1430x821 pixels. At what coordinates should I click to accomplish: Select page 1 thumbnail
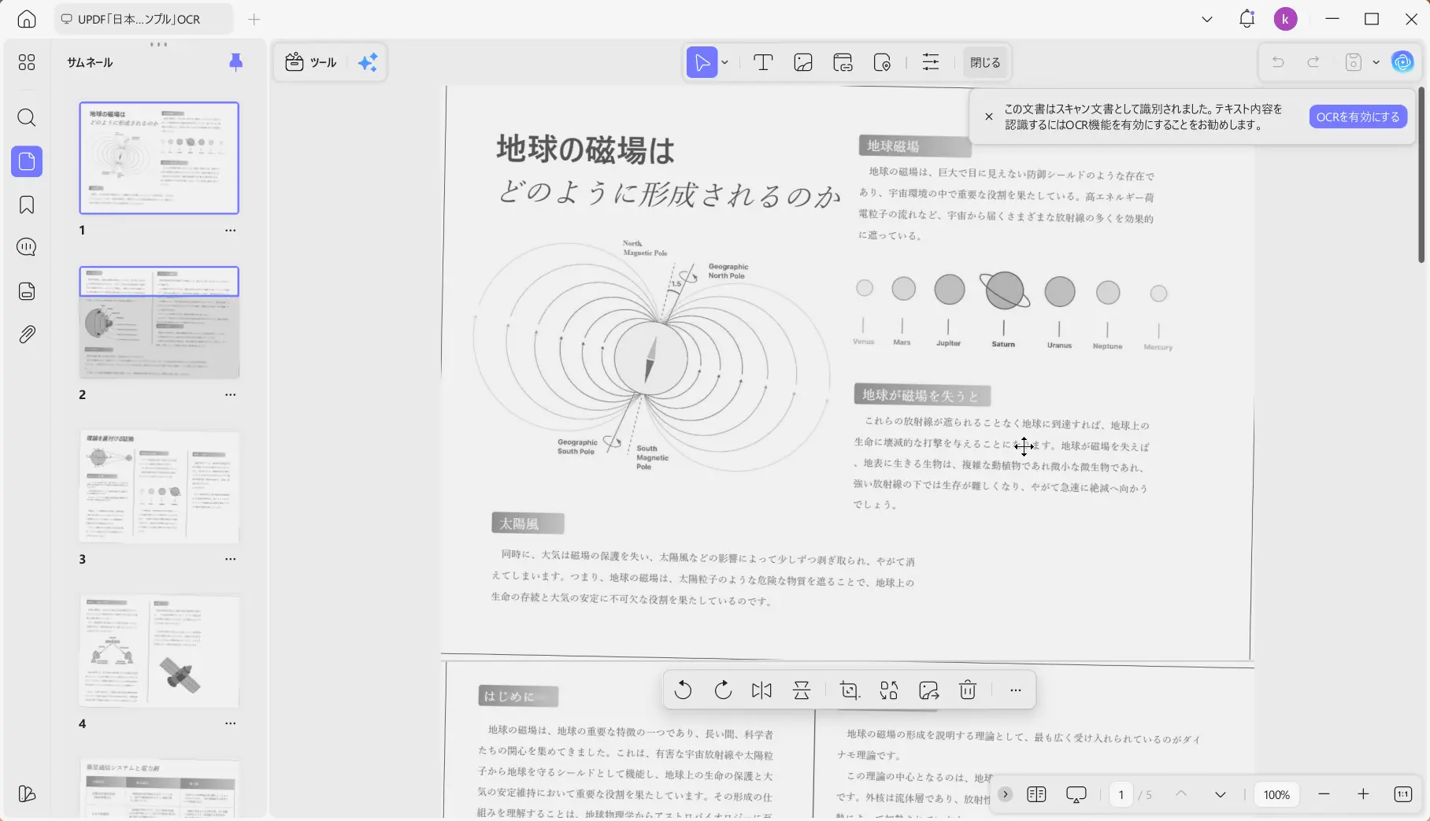[x=159, y=158]
